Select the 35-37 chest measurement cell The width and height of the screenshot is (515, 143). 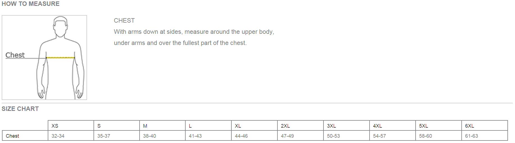pos(104,136)
